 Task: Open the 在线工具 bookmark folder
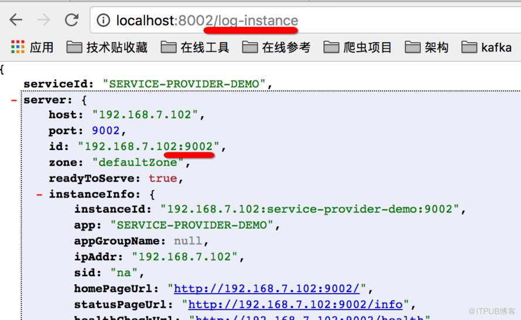coord(195,47)
